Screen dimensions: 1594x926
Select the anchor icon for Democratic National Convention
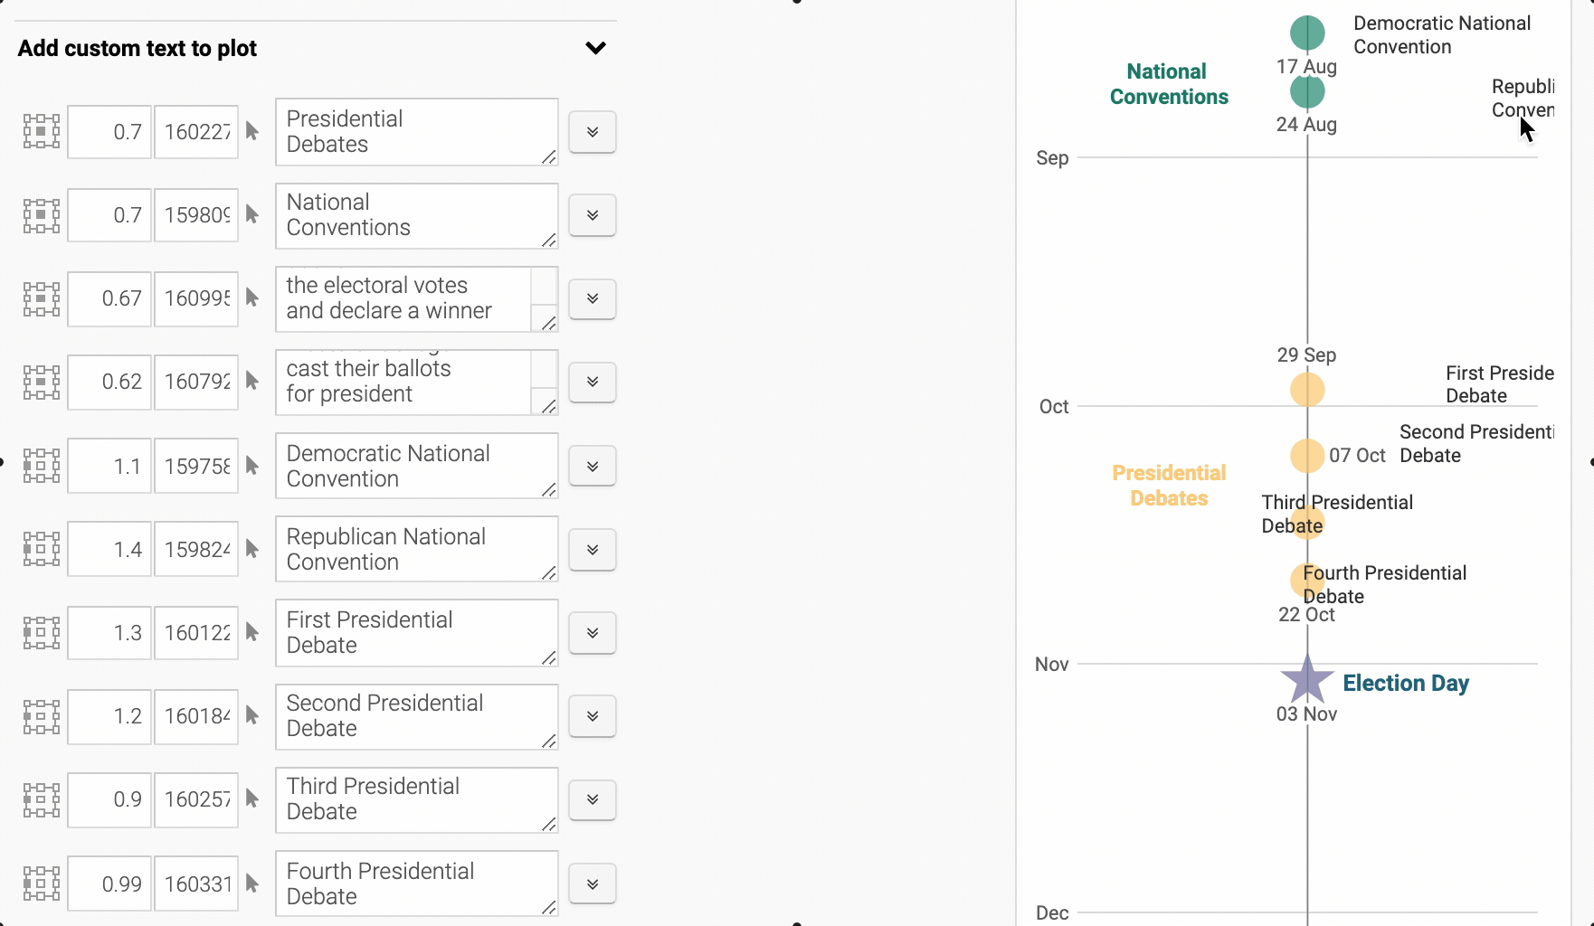[40, 465]
